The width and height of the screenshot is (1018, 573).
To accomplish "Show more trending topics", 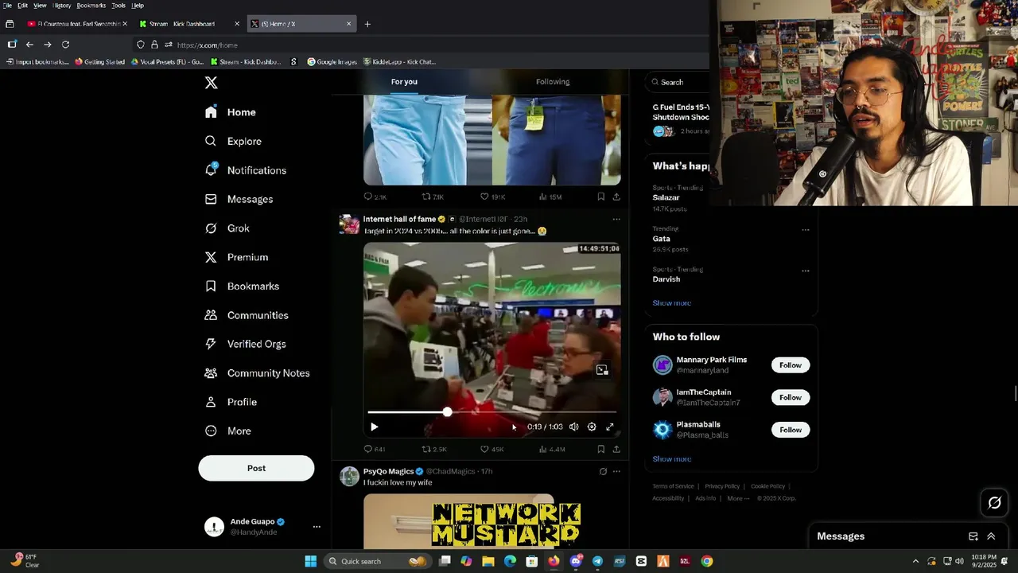I will pyautogui.click(x=672, y=303).
